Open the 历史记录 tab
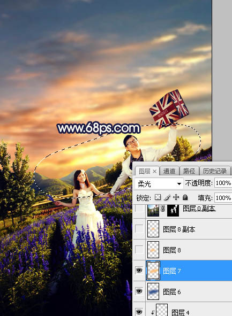Screen dimensions: 232x316 tap(215, 171)
